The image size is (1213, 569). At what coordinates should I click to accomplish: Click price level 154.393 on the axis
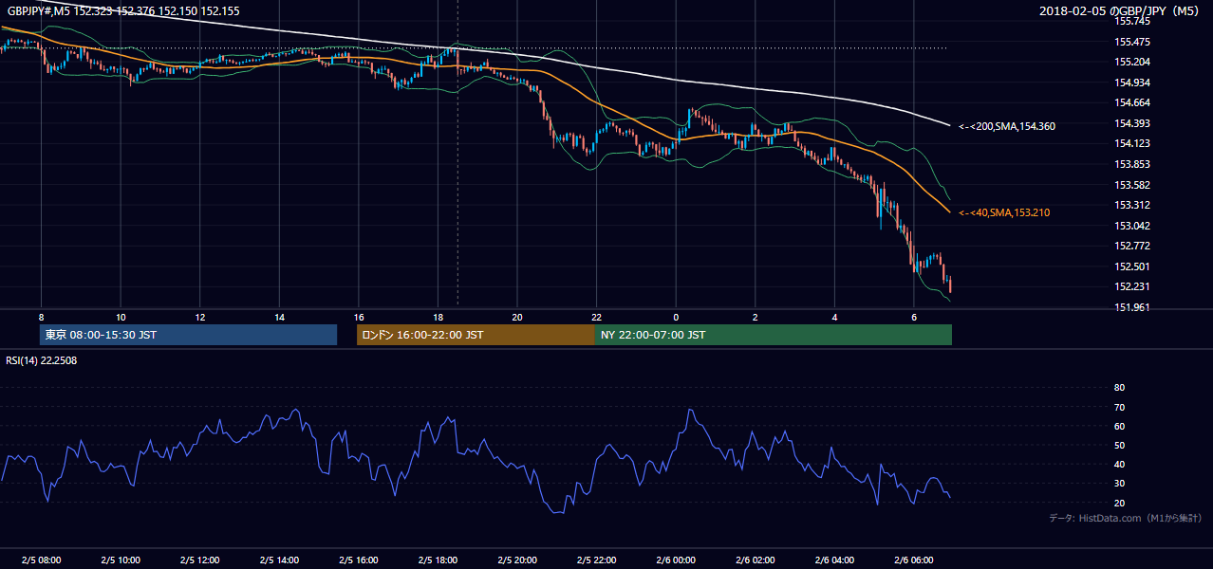(1131, 123)
